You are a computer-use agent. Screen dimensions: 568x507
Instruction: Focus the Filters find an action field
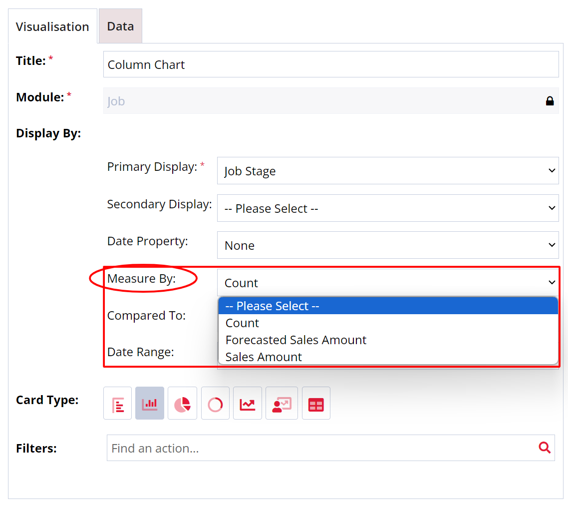pos(322,448)
